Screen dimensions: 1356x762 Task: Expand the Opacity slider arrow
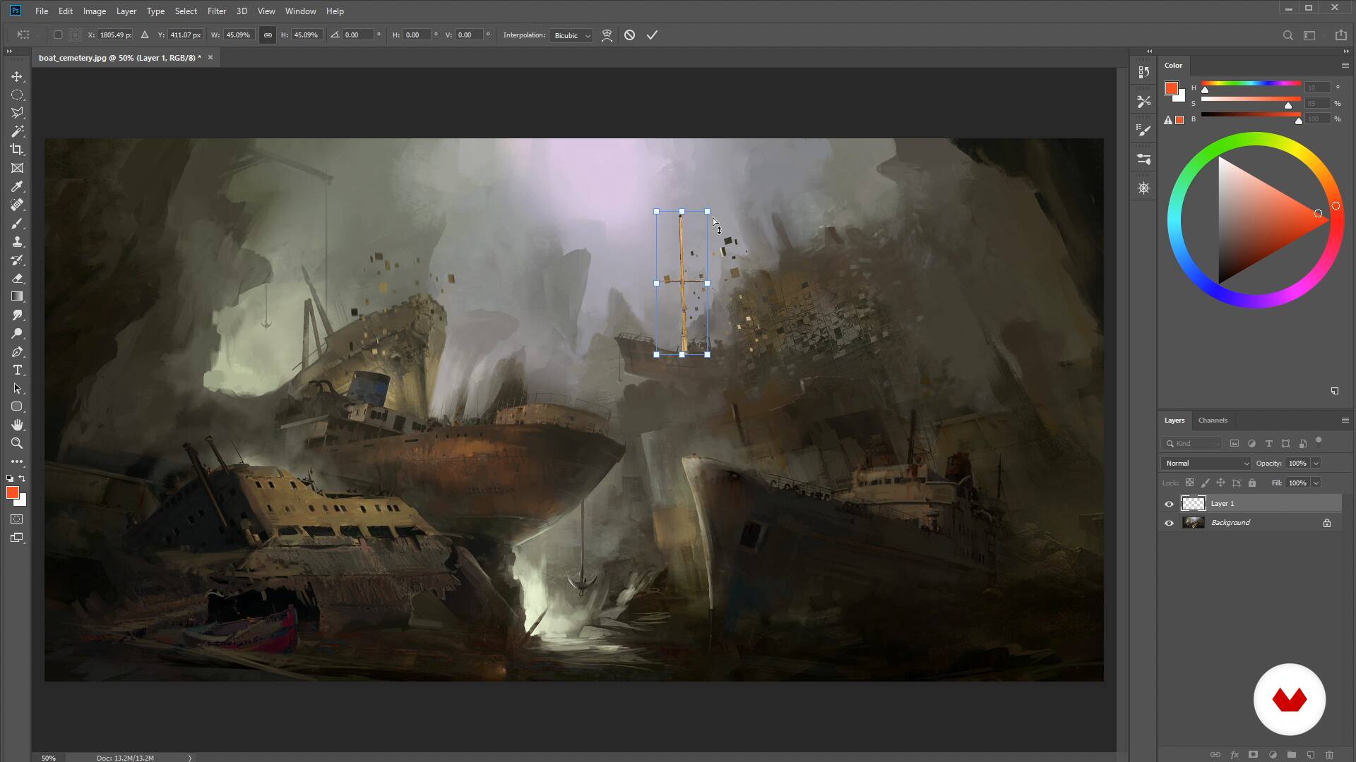pyautogui.click(x=1316, y=464)
